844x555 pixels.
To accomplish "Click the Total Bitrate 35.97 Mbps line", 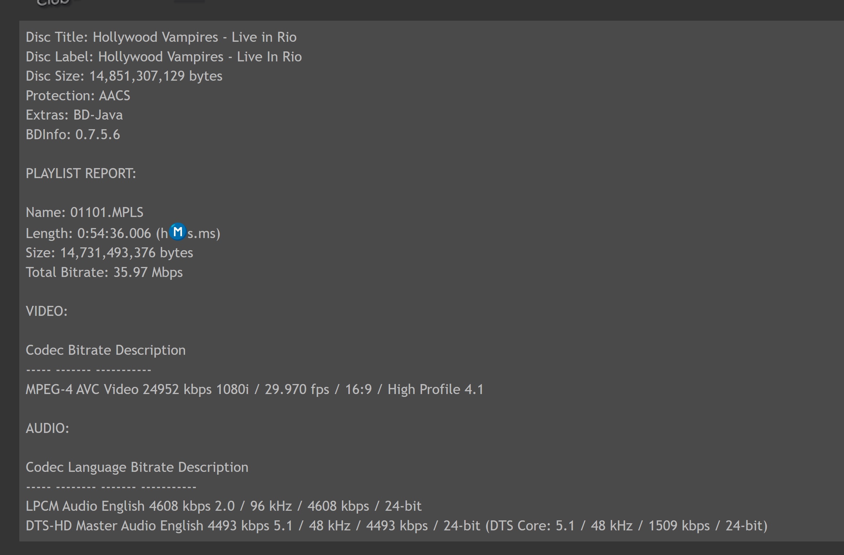I will click(104, 272).
